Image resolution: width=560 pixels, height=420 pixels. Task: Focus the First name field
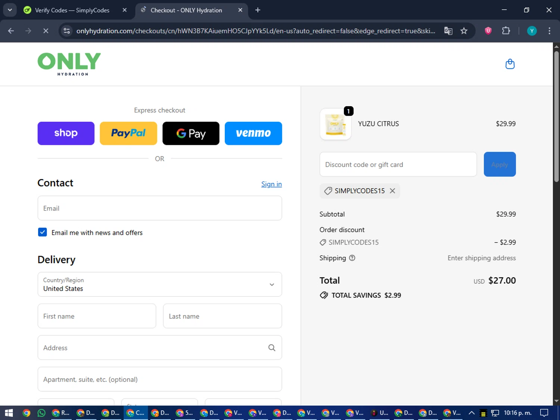click(x=97, y=316)
